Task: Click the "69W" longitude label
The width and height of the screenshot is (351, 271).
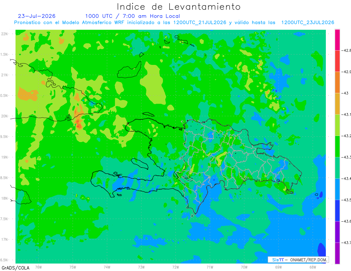Action: [278, 267]
